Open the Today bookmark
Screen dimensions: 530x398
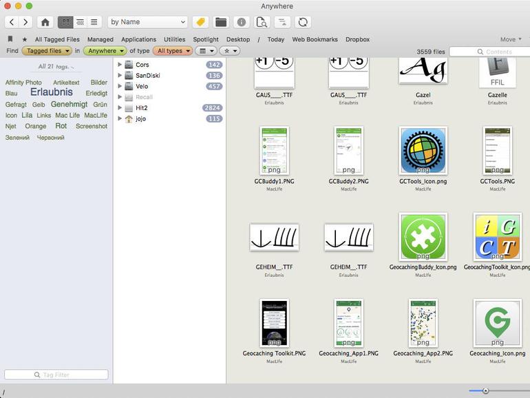pos(276,39)
